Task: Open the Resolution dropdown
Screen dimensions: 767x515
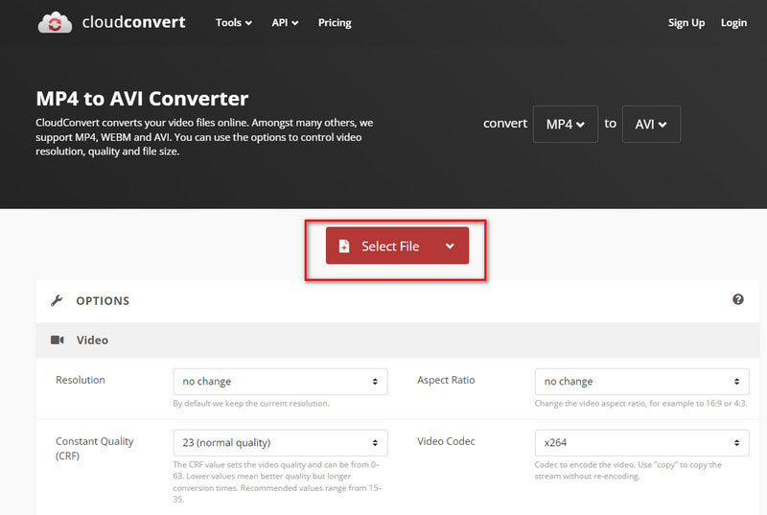Action: point(280,382)
